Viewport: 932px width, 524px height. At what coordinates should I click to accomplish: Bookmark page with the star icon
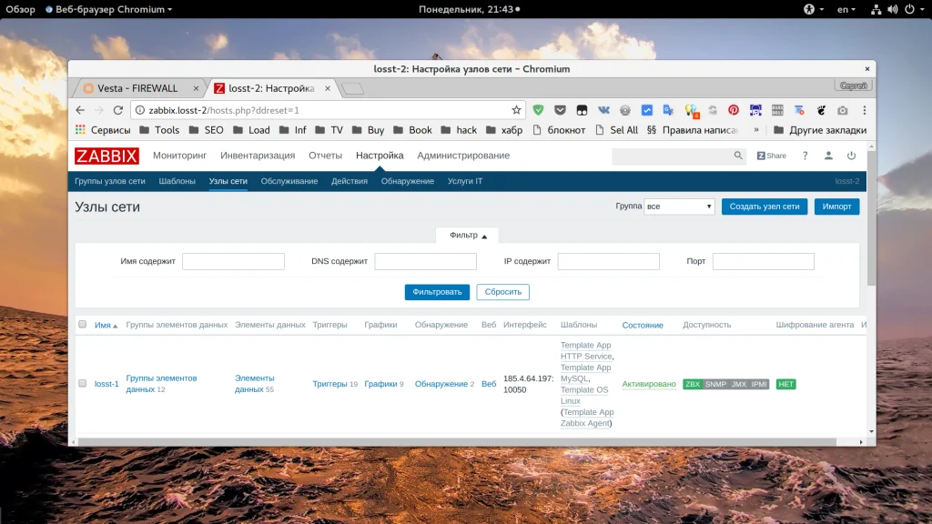coord(516,110)
